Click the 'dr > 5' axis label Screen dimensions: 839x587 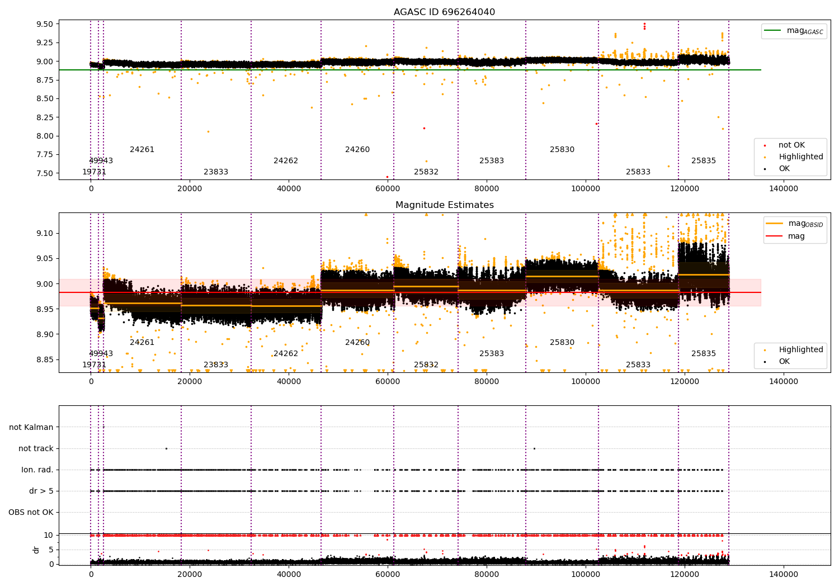[41, 491]
